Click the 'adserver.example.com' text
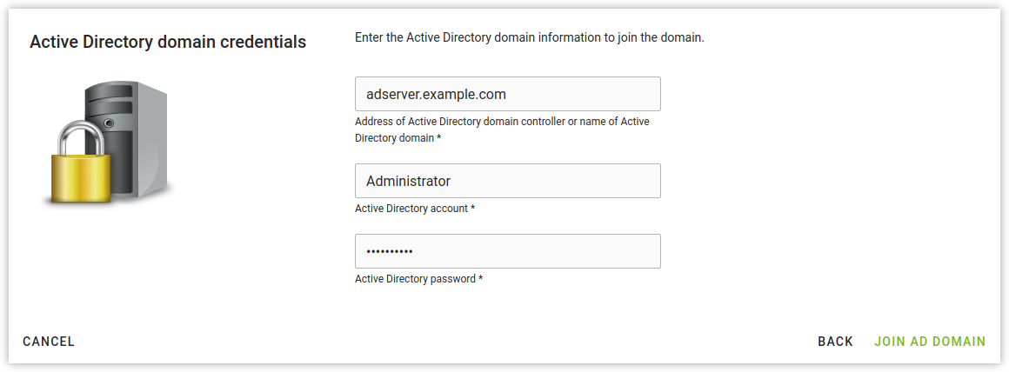 (436, 94)
